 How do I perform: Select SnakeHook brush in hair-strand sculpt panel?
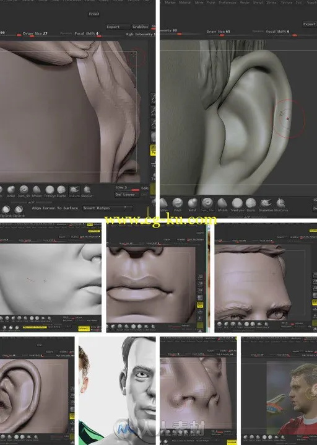(74, 191)
